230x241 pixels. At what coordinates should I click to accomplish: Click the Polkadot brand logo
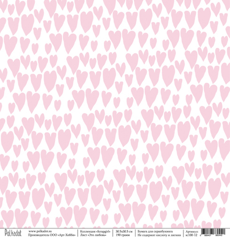(13, 232)
